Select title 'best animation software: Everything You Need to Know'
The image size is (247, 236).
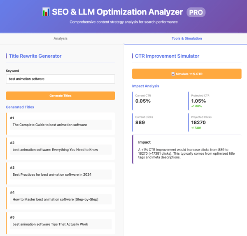click(x=61, y=150)
